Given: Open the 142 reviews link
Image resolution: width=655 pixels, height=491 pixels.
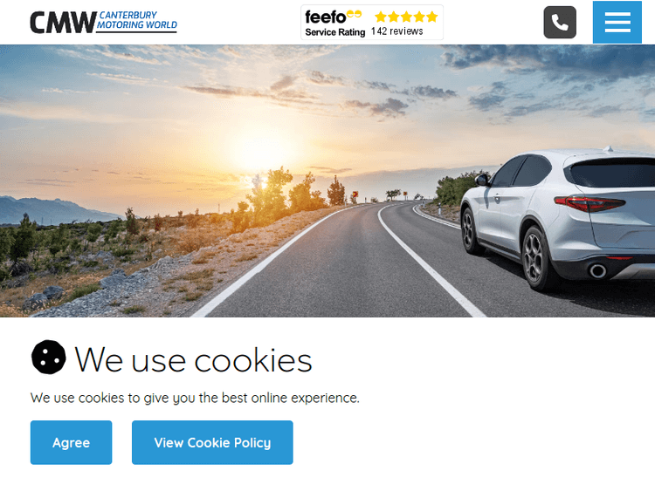Looking at the screenshot, I should 396,31.
